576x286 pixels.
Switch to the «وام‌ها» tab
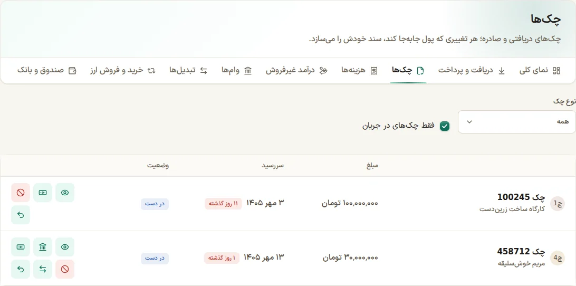pyautogui.click(x=237, y=71)
